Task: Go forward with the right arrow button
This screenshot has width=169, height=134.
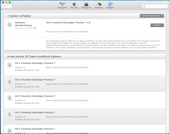Action: click(x=9, y=6)
